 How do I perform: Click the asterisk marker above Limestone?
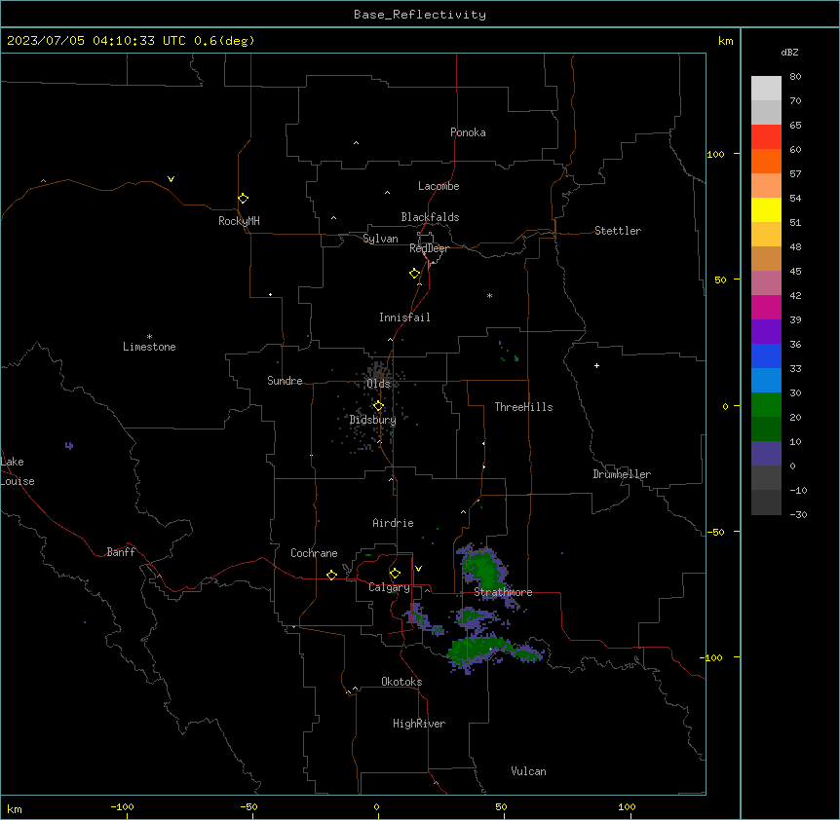click(149, 337)
